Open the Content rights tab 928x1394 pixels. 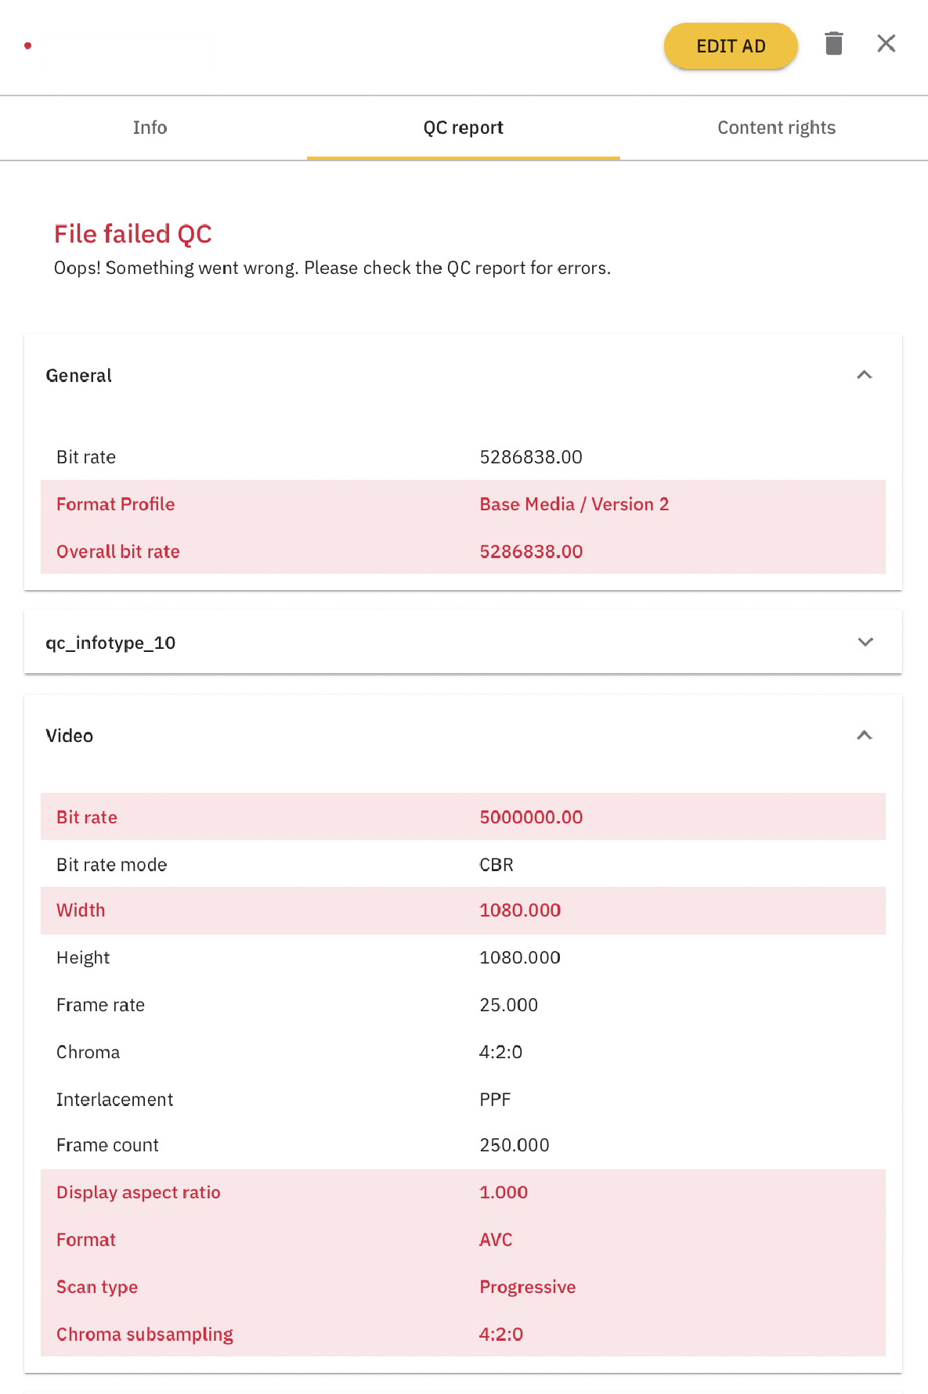[776, 128]
